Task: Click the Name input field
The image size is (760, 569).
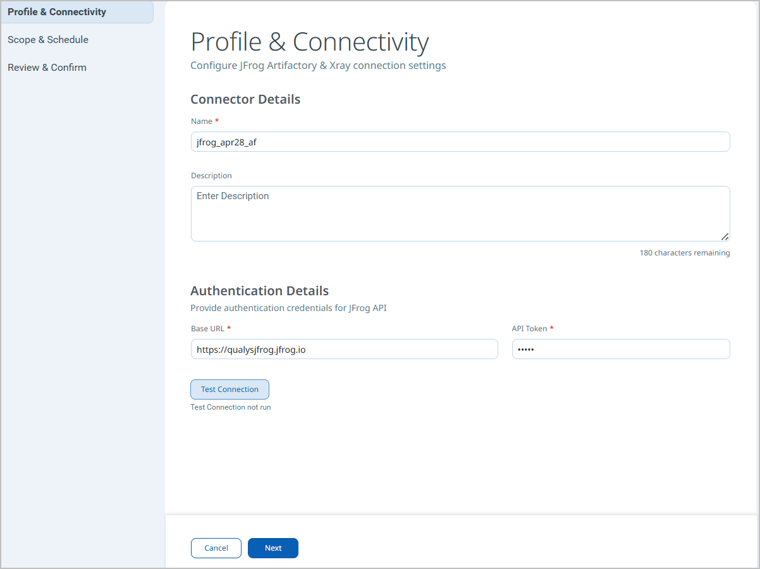Action: pos(460,142)
